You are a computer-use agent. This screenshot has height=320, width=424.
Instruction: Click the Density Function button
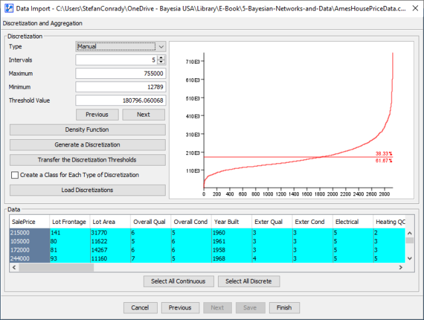87,130
